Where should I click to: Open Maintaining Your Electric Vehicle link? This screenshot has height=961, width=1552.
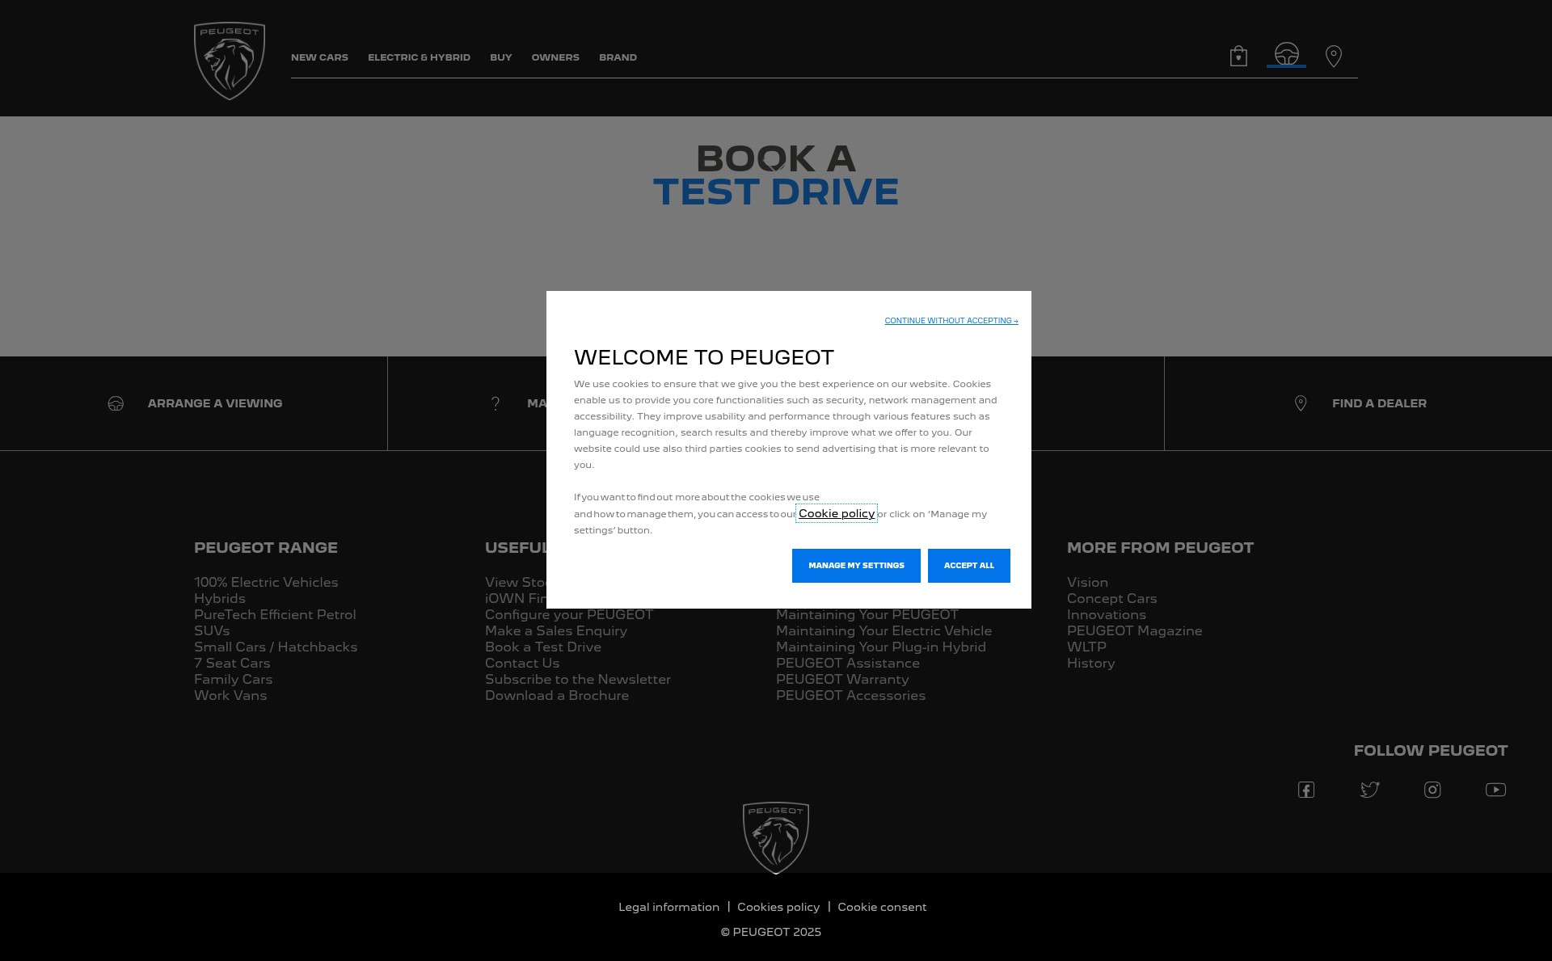tap(884, 630)
